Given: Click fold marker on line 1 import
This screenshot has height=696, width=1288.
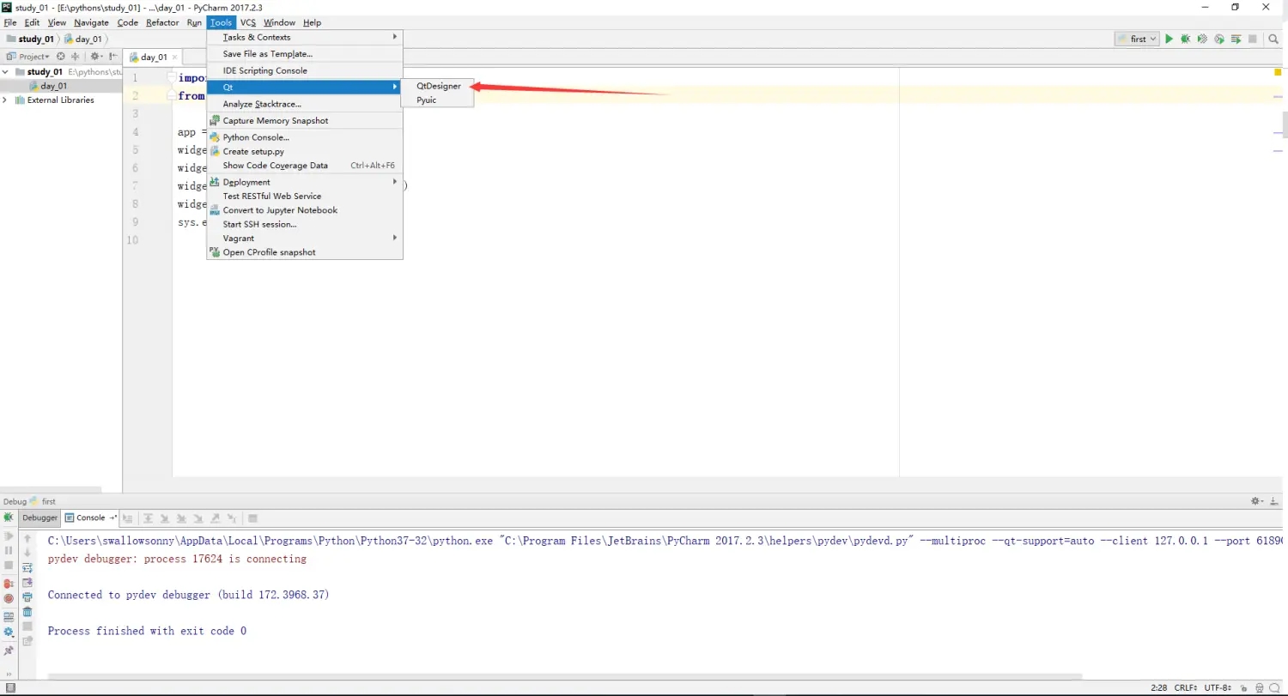Looking at the screenshot, I should (172, 77).
